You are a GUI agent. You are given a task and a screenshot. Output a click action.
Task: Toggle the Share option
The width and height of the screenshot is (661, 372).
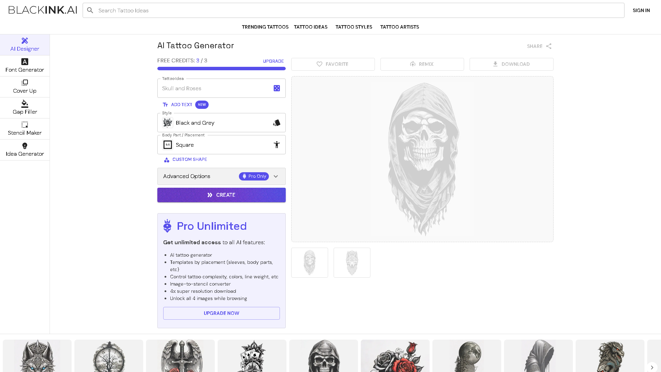(x=539, y=46)
